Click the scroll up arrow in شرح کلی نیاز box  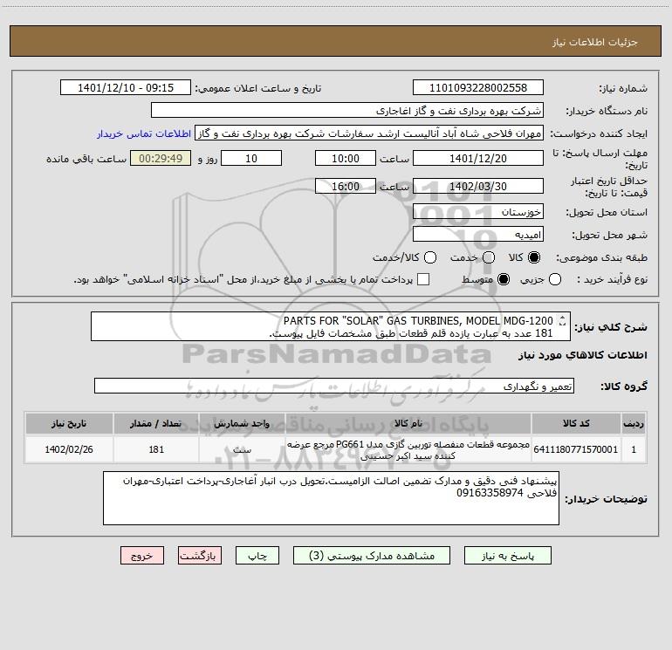click(562, 318)
